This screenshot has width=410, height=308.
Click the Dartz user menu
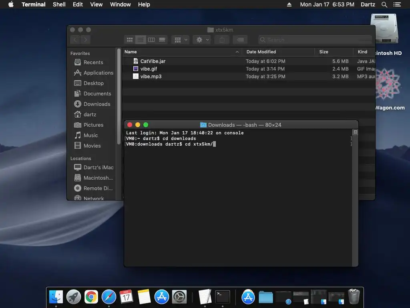point(368,4)
